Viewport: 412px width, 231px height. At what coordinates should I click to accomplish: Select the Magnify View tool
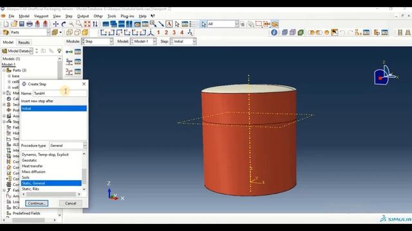tap(71, 24)
